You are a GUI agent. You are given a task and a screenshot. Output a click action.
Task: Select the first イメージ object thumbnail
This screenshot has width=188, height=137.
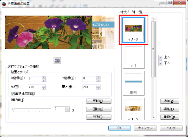click(133, 30)
